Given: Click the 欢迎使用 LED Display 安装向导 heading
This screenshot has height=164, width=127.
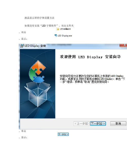Looking at the screenshot, I should point(90,57).
